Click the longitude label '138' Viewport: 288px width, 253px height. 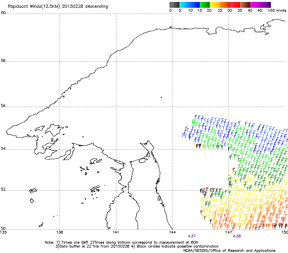coord(60,232)
